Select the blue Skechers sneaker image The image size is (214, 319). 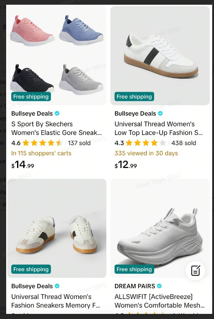coord(81,30)
